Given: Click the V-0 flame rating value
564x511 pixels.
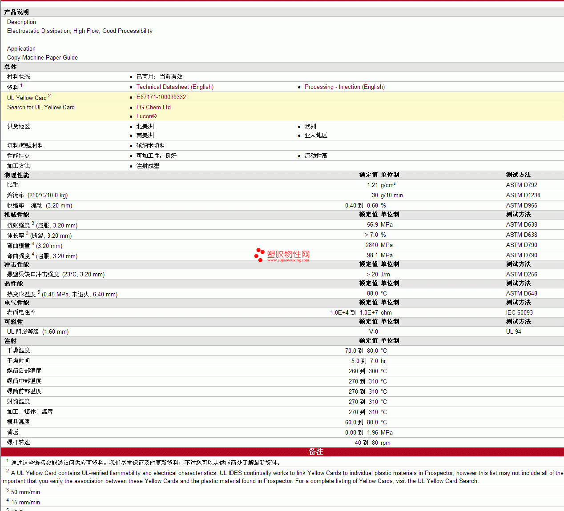Looking at the screenshot, I should click(x=374, y=332).
